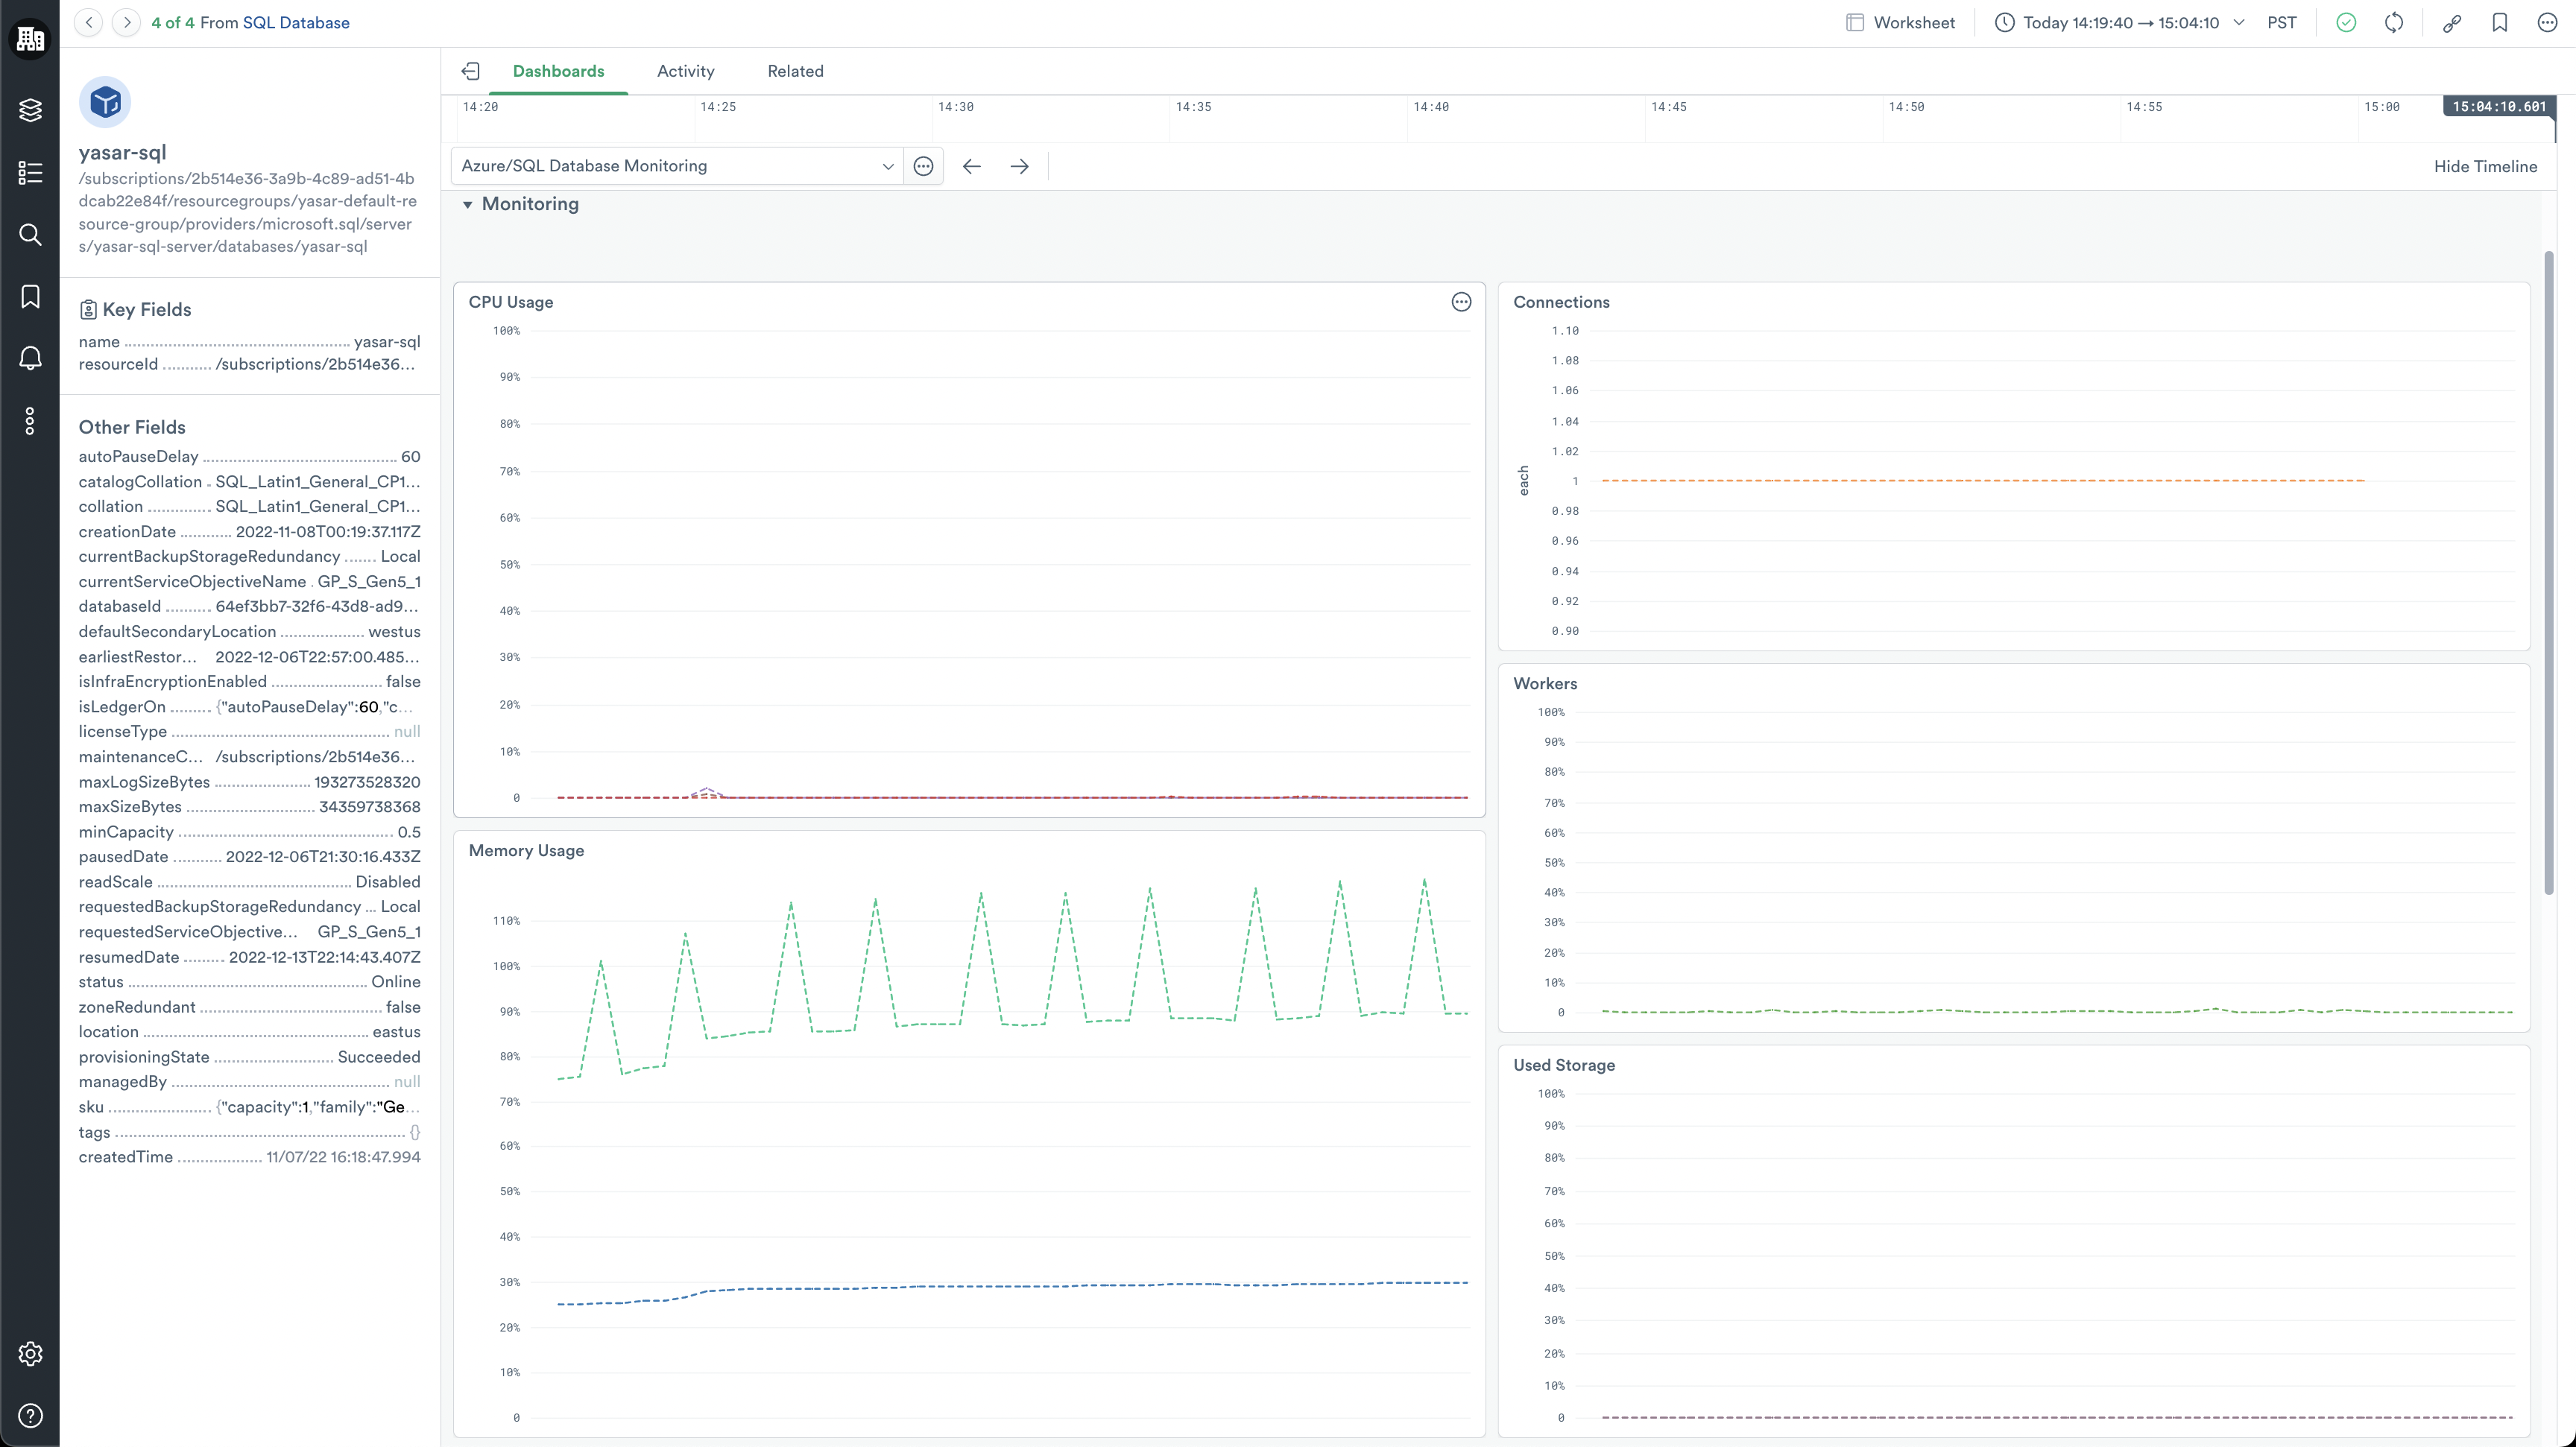Click the 15:04:10.601 timeline end marker

2497,106
